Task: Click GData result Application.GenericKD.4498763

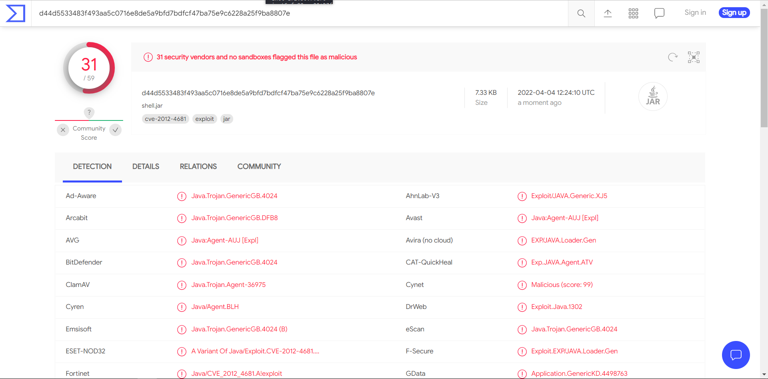Action: click(x=579, y=373)
